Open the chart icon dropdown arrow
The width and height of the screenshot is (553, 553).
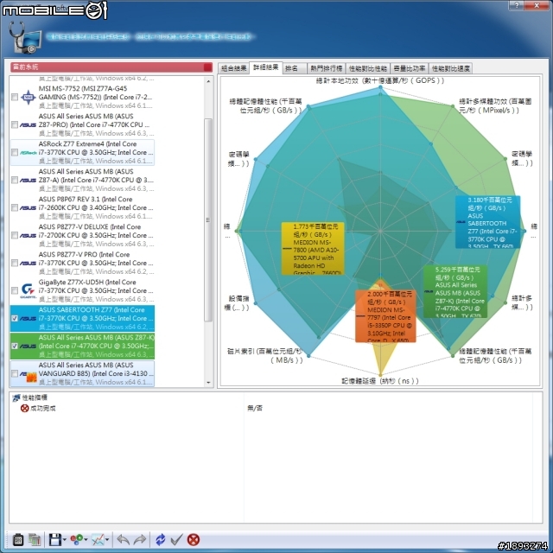pos(107,539)
